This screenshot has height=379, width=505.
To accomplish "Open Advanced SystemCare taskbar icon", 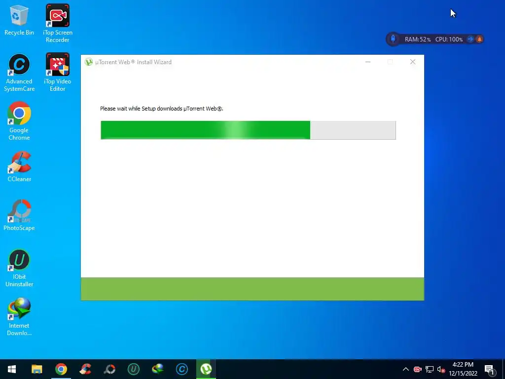I will (x=182, y=369).
